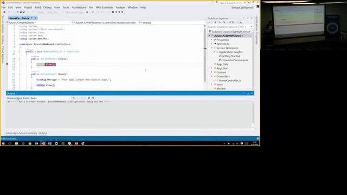Click the Visual Studio logo in title bar

coord(3,3)
